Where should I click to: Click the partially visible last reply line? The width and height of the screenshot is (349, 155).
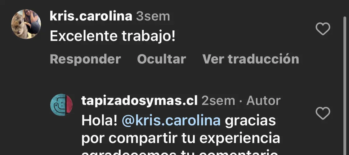pyautogui.click(x=180, y=152)
